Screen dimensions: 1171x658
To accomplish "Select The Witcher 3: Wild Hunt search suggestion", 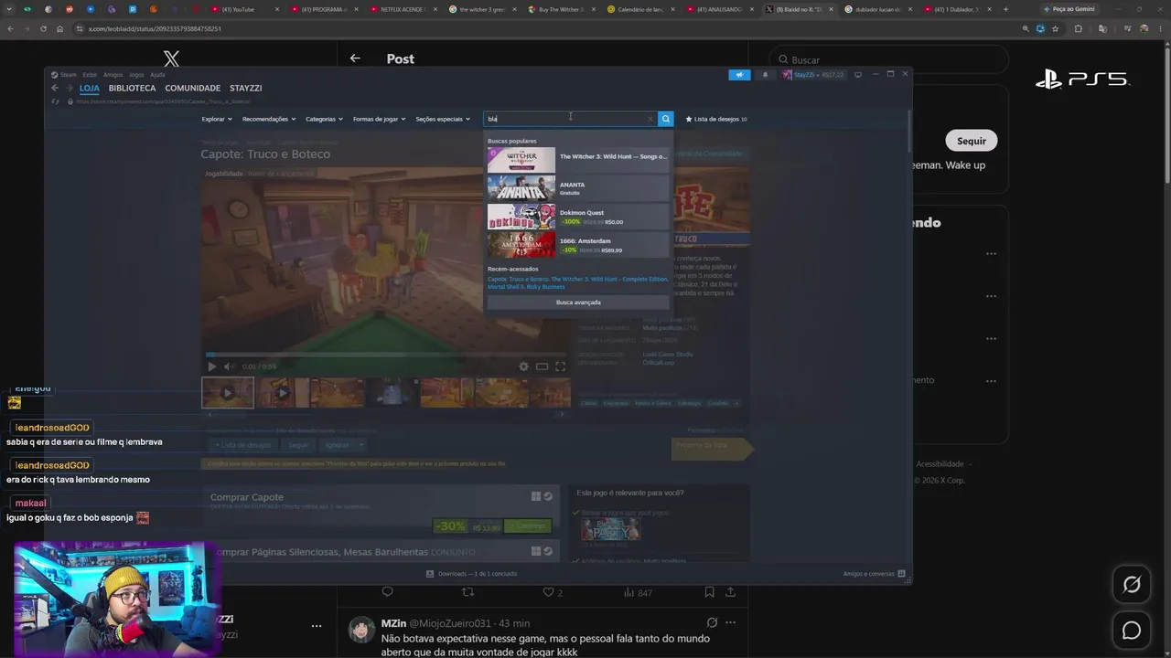I will (x=578, y=160).
